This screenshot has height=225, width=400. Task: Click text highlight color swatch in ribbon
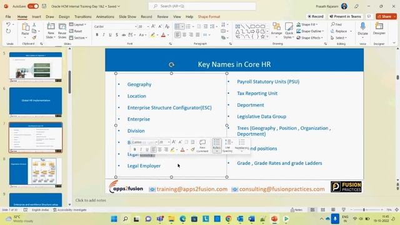(x=152, y=35)
